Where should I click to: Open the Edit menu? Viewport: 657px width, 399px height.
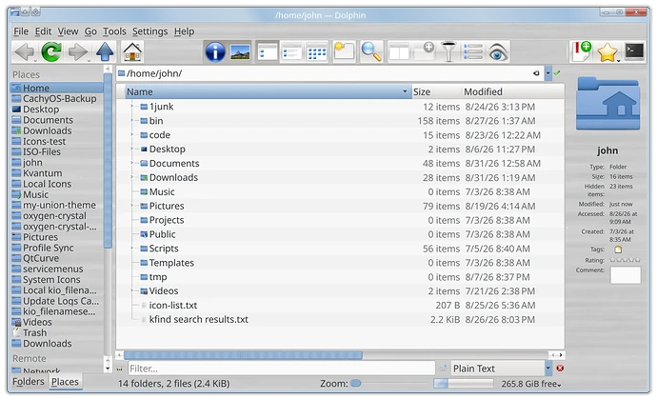(x=43, y=31)
